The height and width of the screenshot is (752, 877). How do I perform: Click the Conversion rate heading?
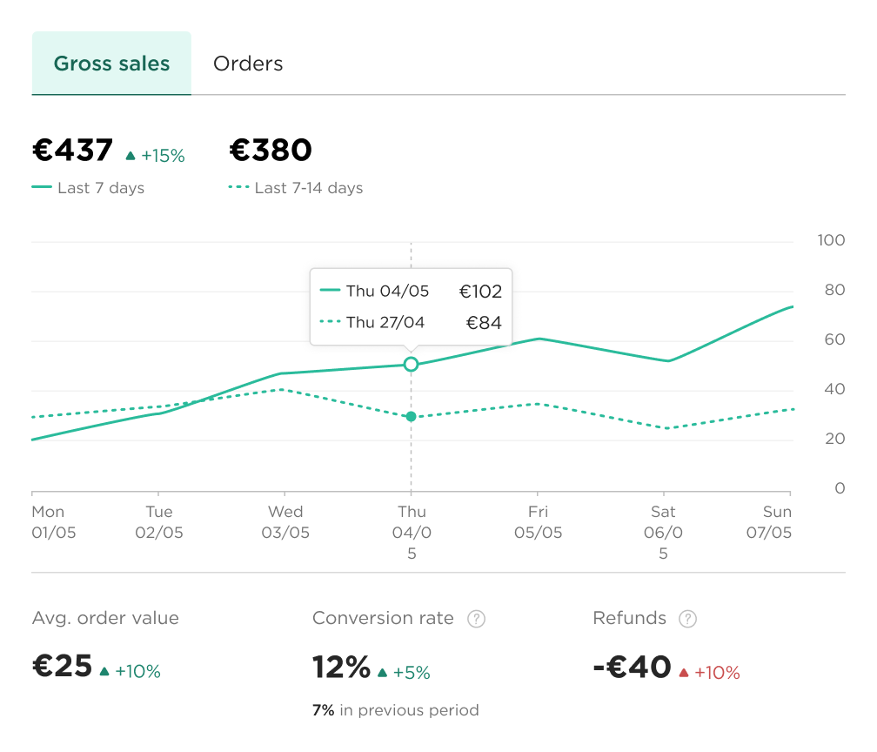[383, 618]
